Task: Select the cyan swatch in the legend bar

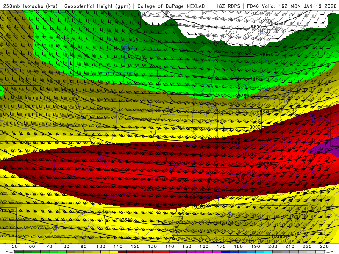Action: point(269,252)
